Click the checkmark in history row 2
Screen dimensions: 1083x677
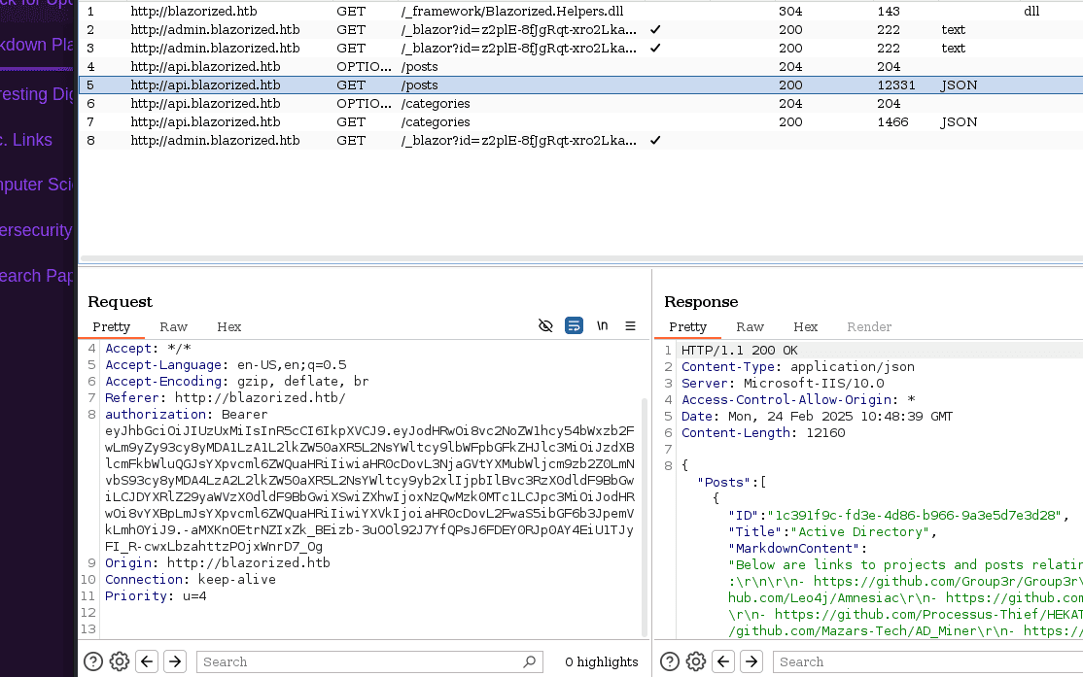pos(655,30)
